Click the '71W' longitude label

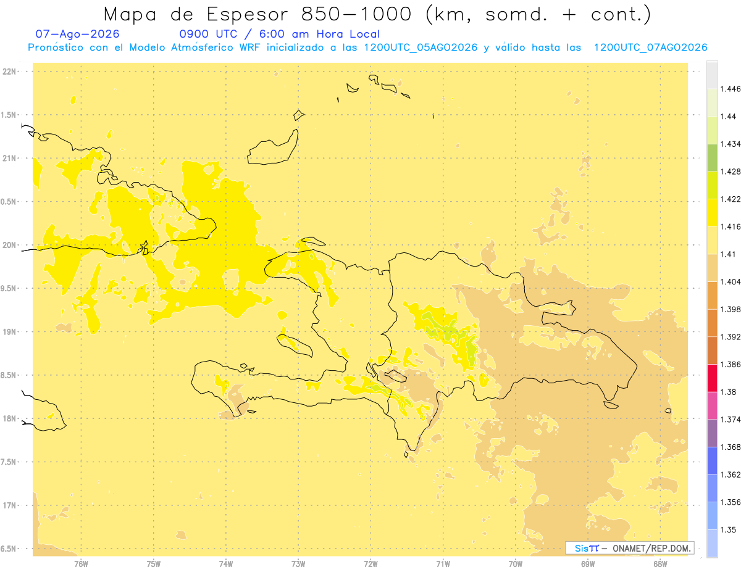click(x=443, y=564)
